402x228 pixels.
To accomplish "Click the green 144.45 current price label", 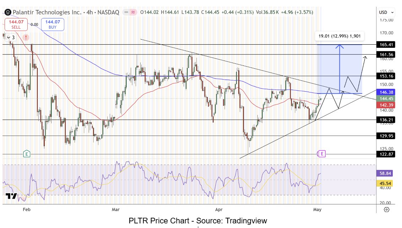I will click(x=386, y=99).
